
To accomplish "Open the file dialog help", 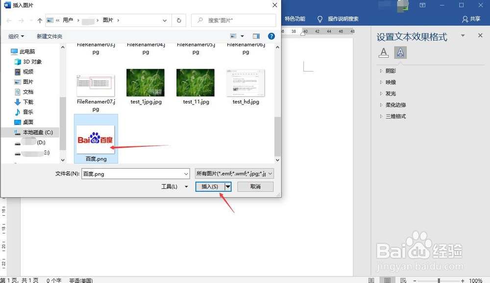I will (x=271, y=36).
